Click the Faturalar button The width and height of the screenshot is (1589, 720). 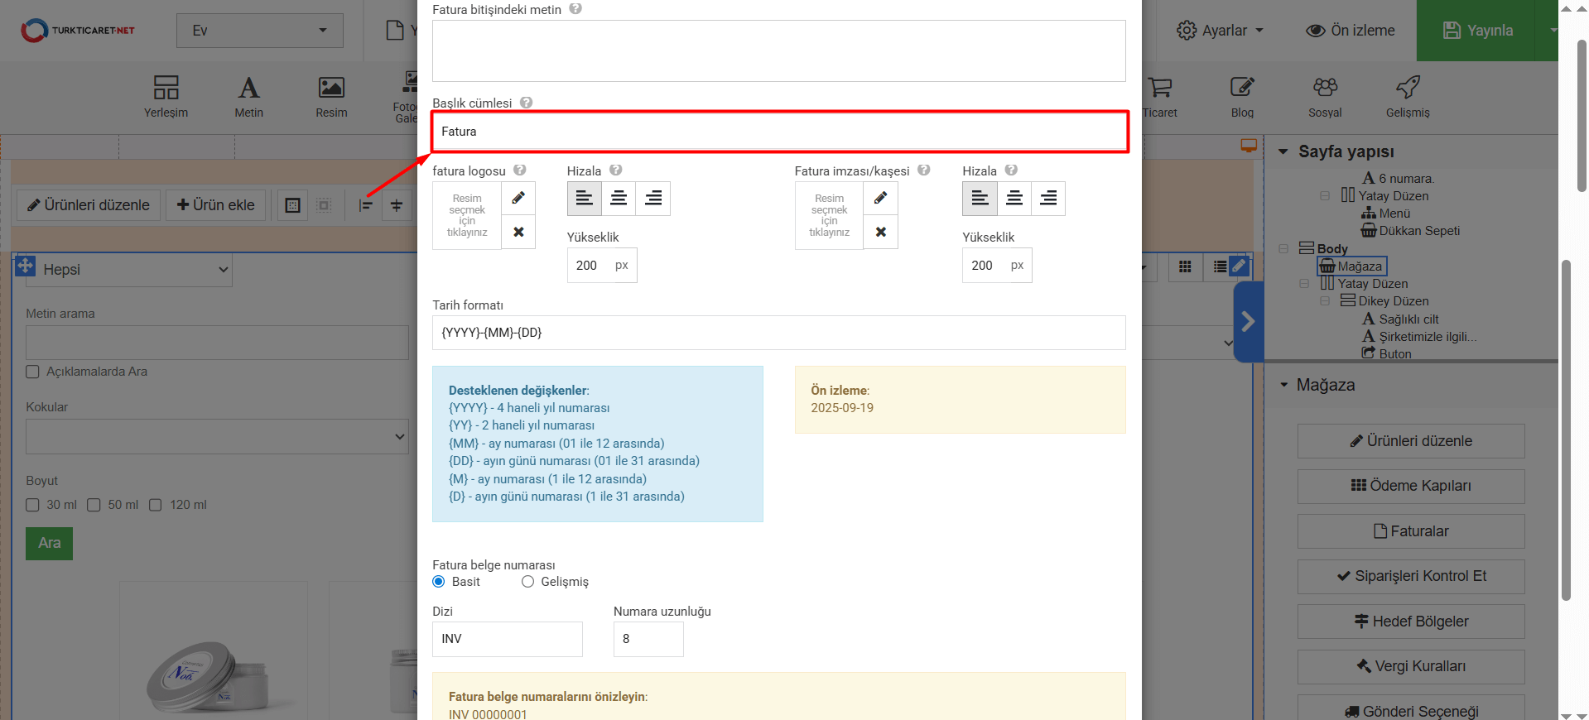pos(1410,531)
